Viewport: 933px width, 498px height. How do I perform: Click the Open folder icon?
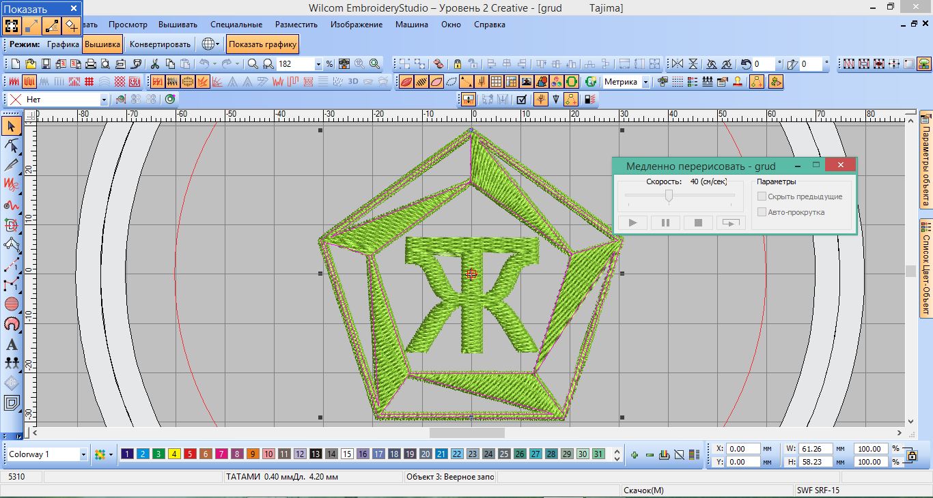click(31, 64)
